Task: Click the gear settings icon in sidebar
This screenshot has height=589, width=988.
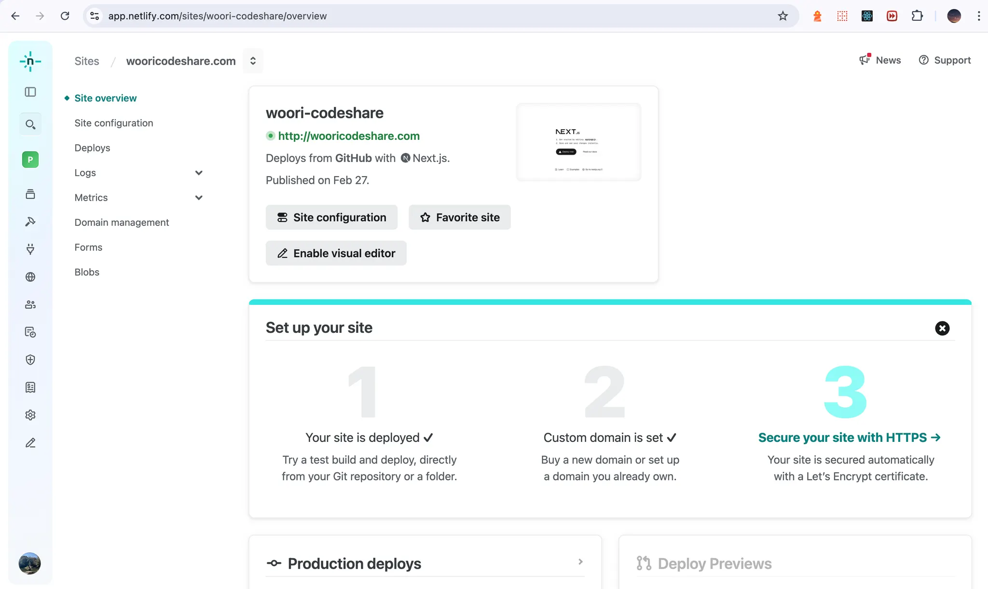Action: (30, 415)
